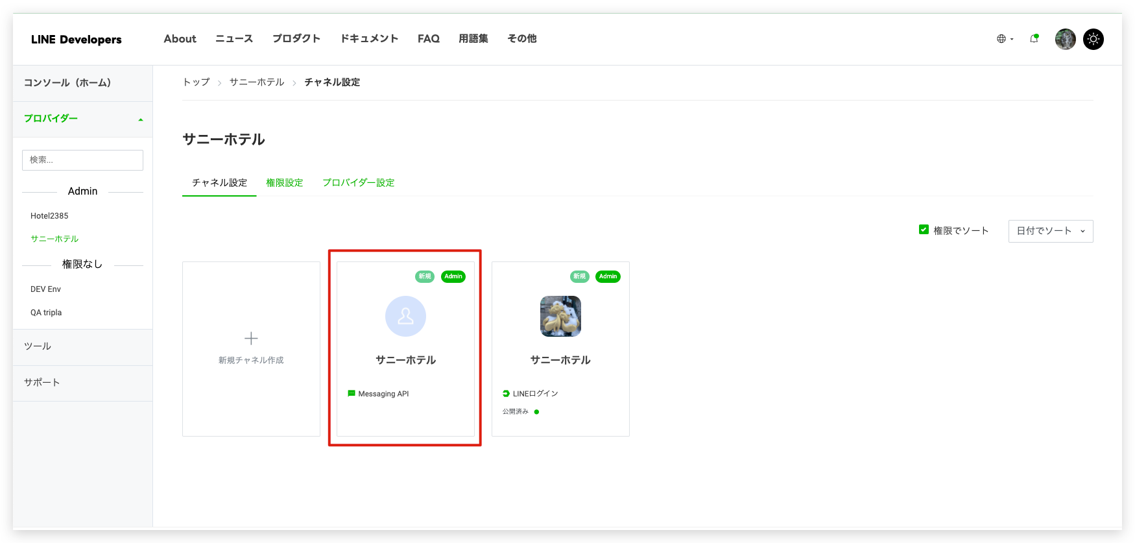This screenshot has width=1135, height=543.
Task: Click the Messaging API speech bubble icon
Action: coord(352,393)
